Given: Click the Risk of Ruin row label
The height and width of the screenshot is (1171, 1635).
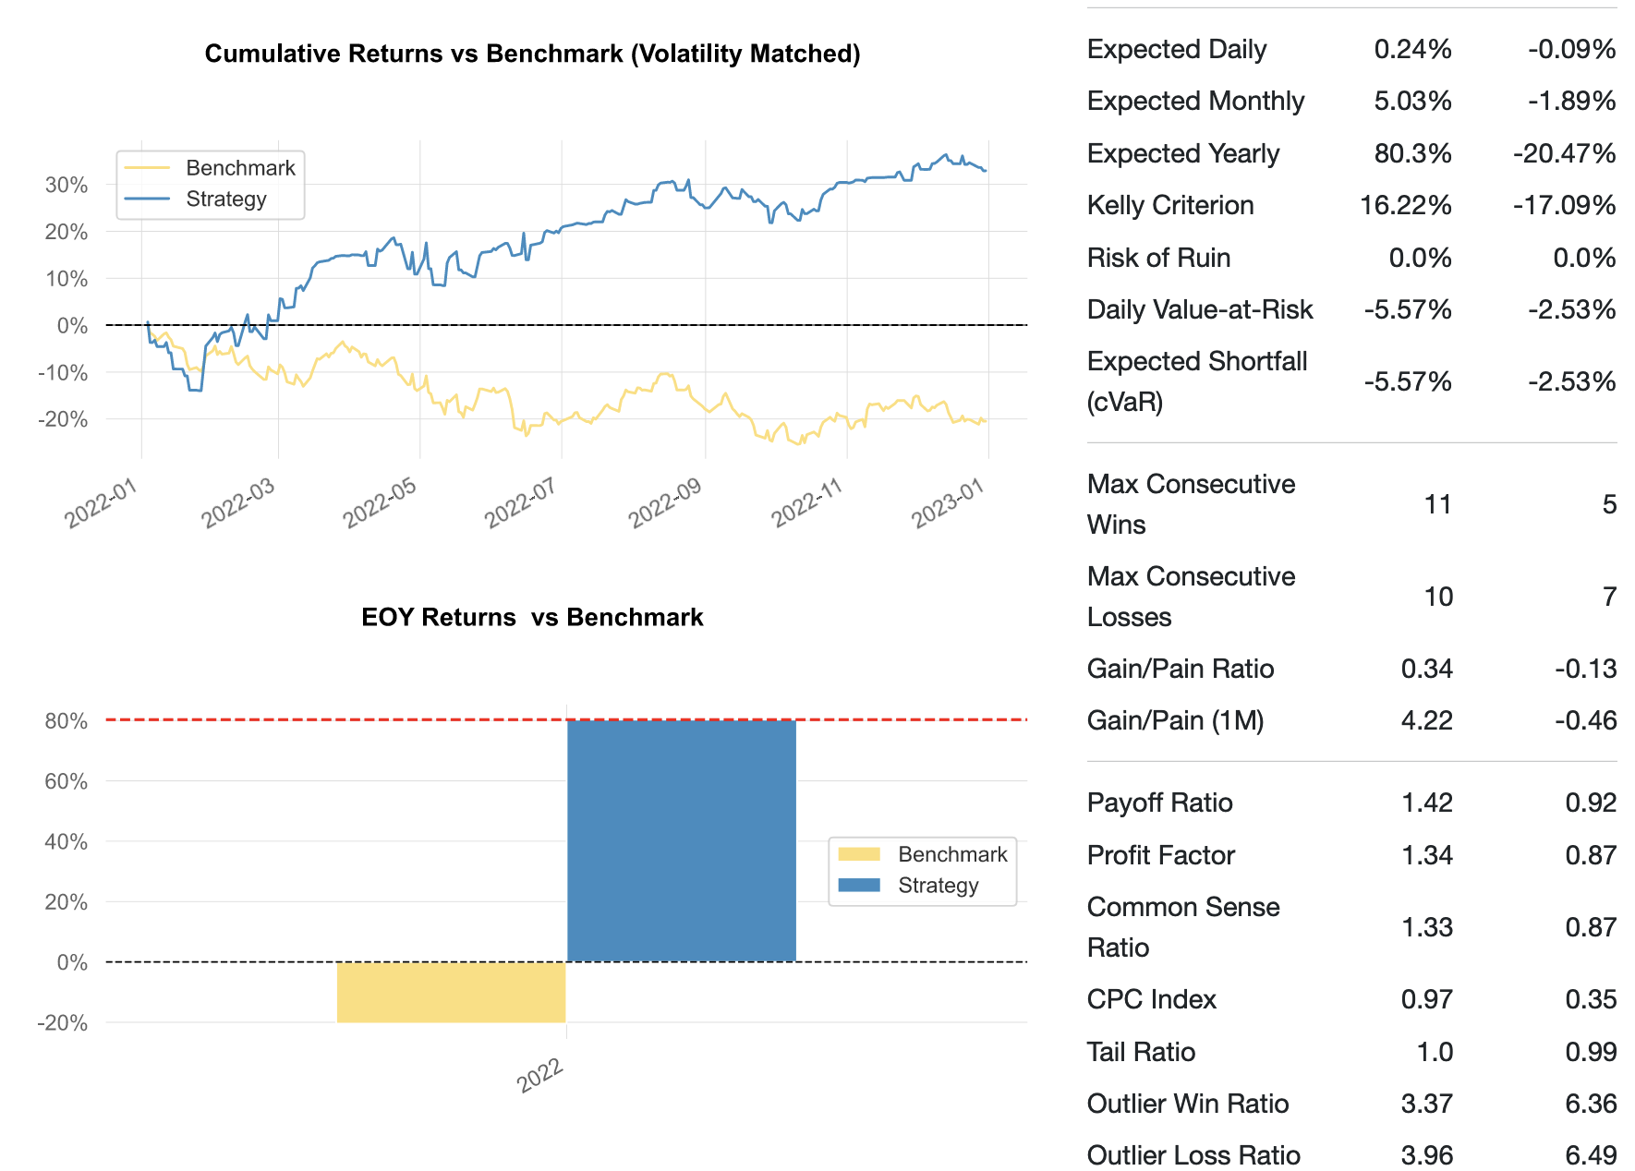Looking at the screenshot, I should click(1158, 258).
